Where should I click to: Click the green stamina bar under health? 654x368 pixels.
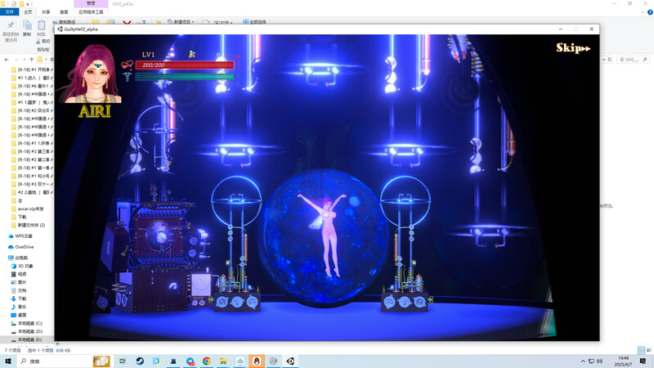pos(185,76)
